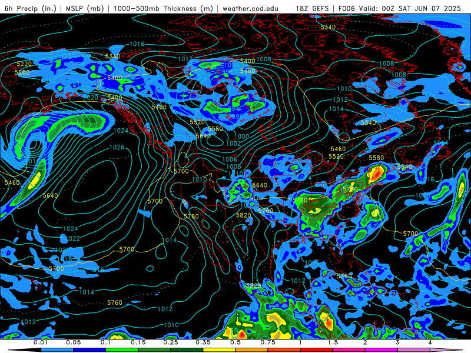Click the 'MSLP (mb)' header label

pyautogui.click(x=85, y=8)
